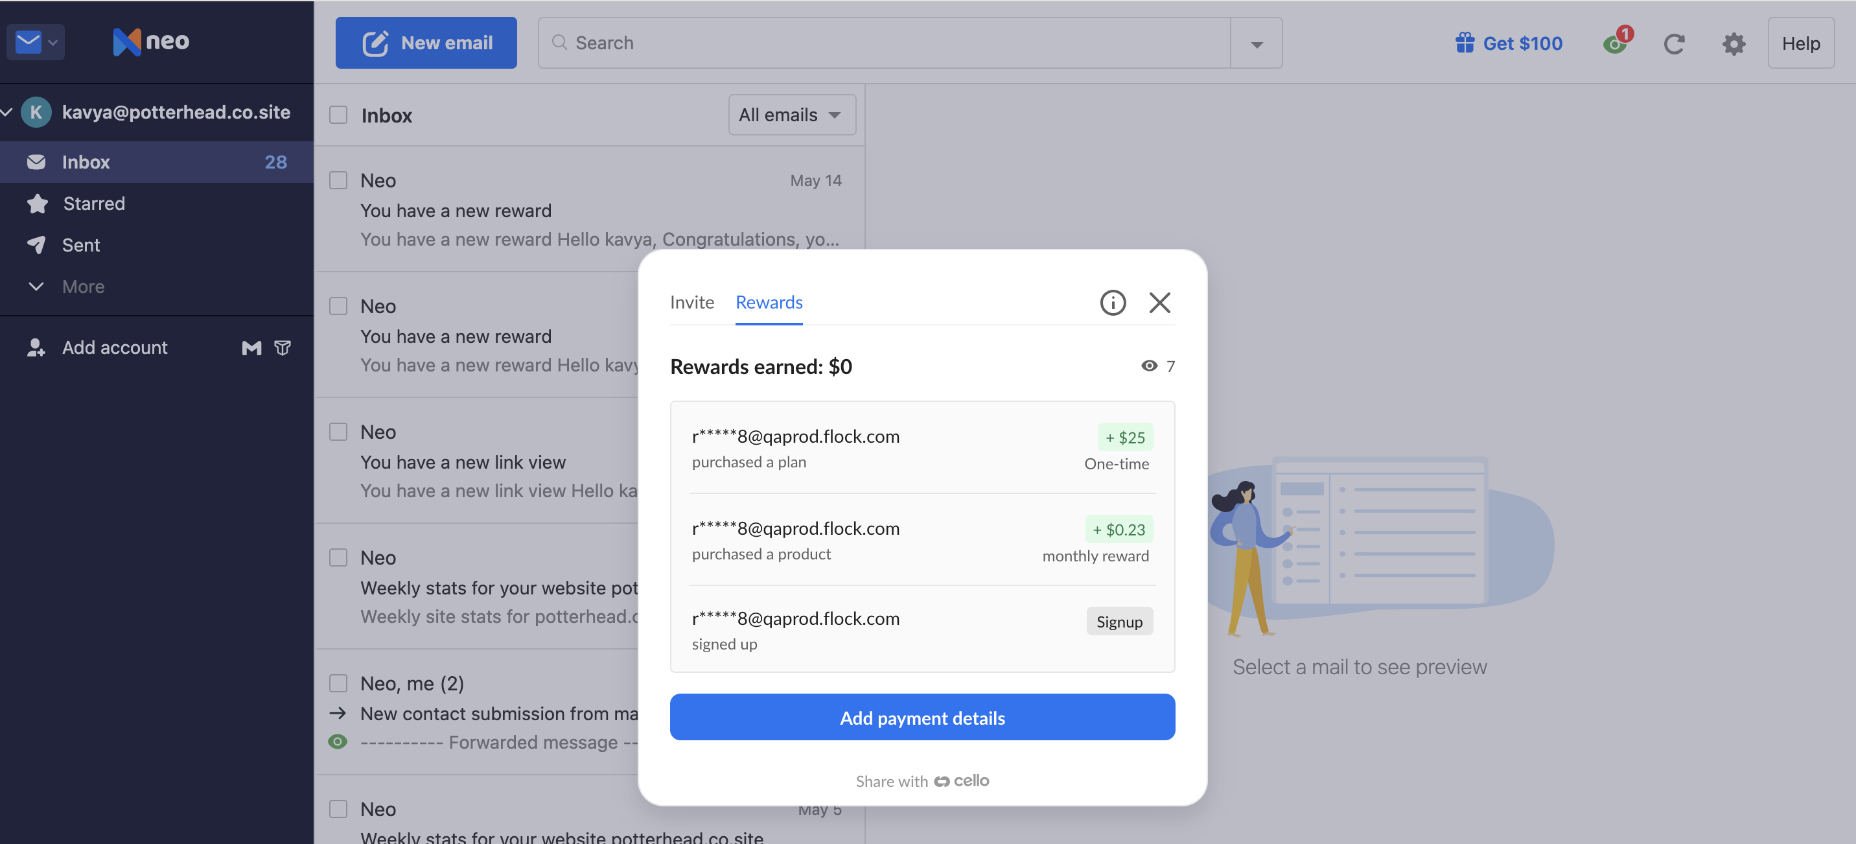This screenshot has width=1856, height=844.
Task: Click the Signup badge
Action: click(x=1119, y=622)
